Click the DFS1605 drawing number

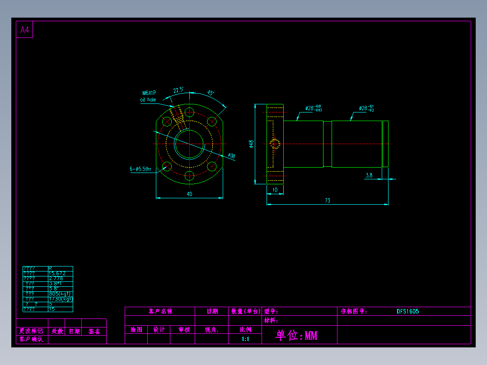(408, 311)
